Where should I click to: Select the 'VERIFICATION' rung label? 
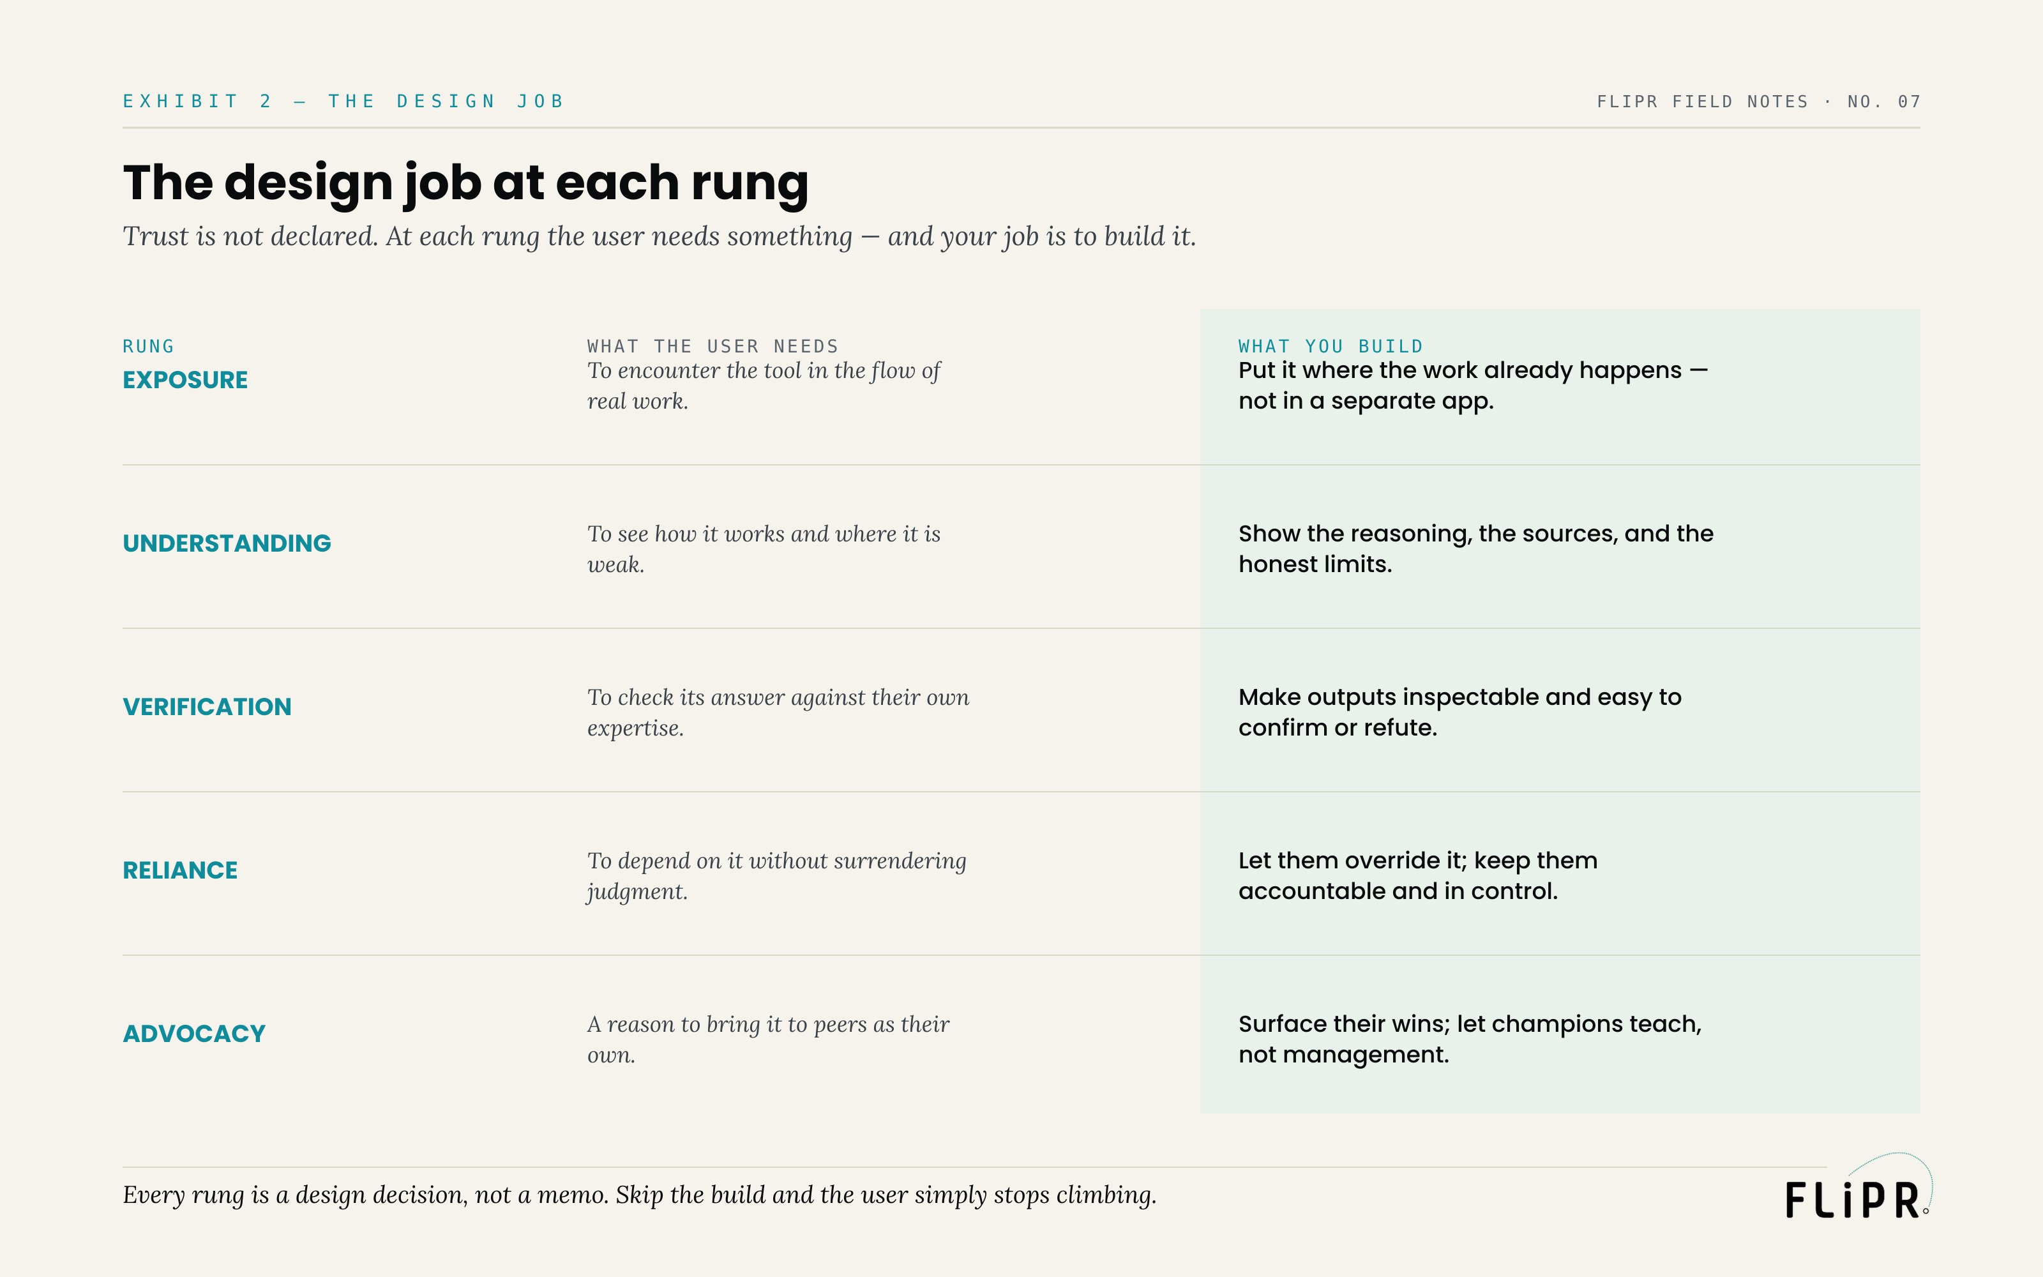pos(207,707)
